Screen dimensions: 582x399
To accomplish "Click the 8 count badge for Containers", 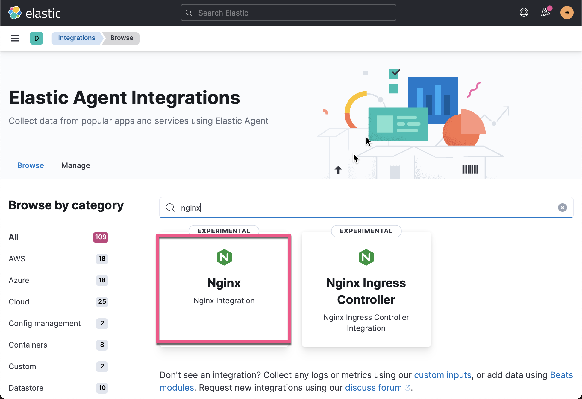I will (x=102, y=345).
